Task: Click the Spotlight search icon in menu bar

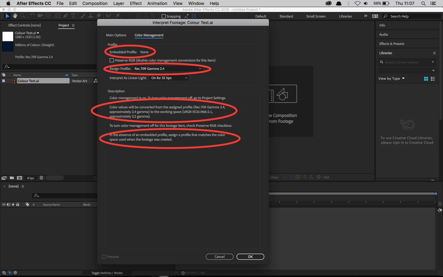Action: tap(424, 3)
